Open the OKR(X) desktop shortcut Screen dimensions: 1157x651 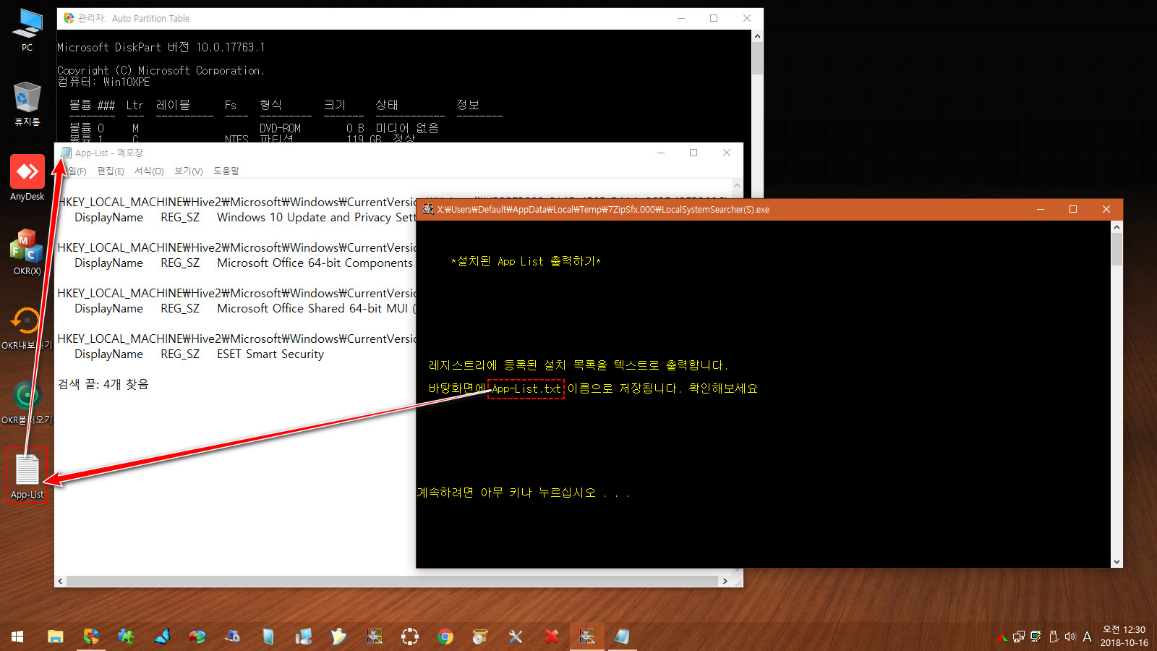pyautogui.click(x=27, y=252)
